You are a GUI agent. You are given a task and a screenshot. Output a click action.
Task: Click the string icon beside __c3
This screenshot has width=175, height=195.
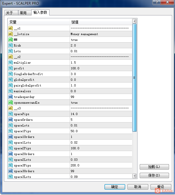tap(11, 108)
